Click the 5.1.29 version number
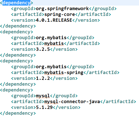 click(44, 107)
